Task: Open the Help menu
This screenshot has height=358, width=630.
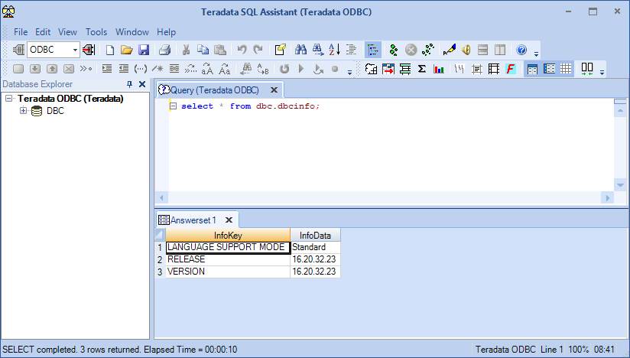Action: [x=167, y=31]
